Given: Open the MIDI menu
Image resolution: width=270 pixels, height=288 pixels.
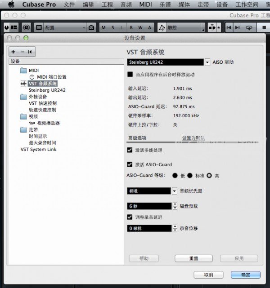Looking at the screenshot, I should point(145,4).
